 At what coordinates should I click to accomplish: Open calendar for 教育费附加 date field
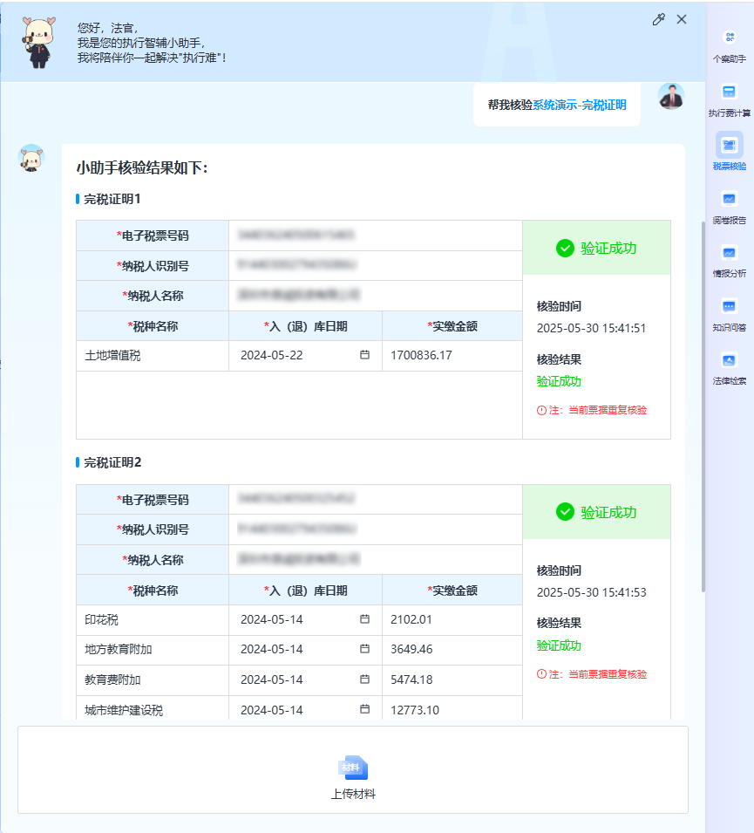tap(364, 679)
